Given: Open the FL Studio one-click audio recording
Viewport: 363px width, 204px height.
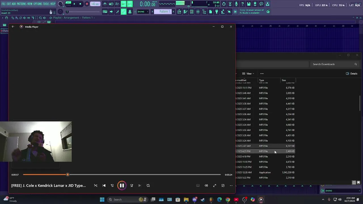Looking at the screenshot, I should pos(236,4).
